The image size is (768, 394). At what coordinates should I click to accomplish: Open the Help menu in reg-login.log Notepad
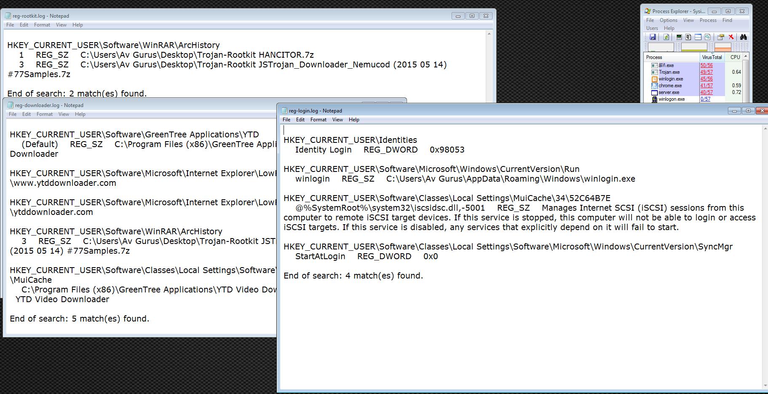[354, 120]
